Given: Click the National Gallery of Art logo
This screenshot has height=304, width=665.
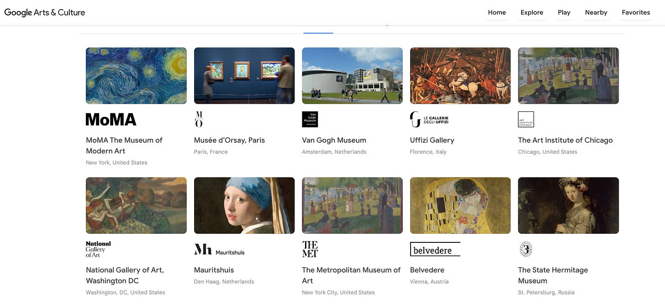Looking at the screenshot, I should coord(98,249).
